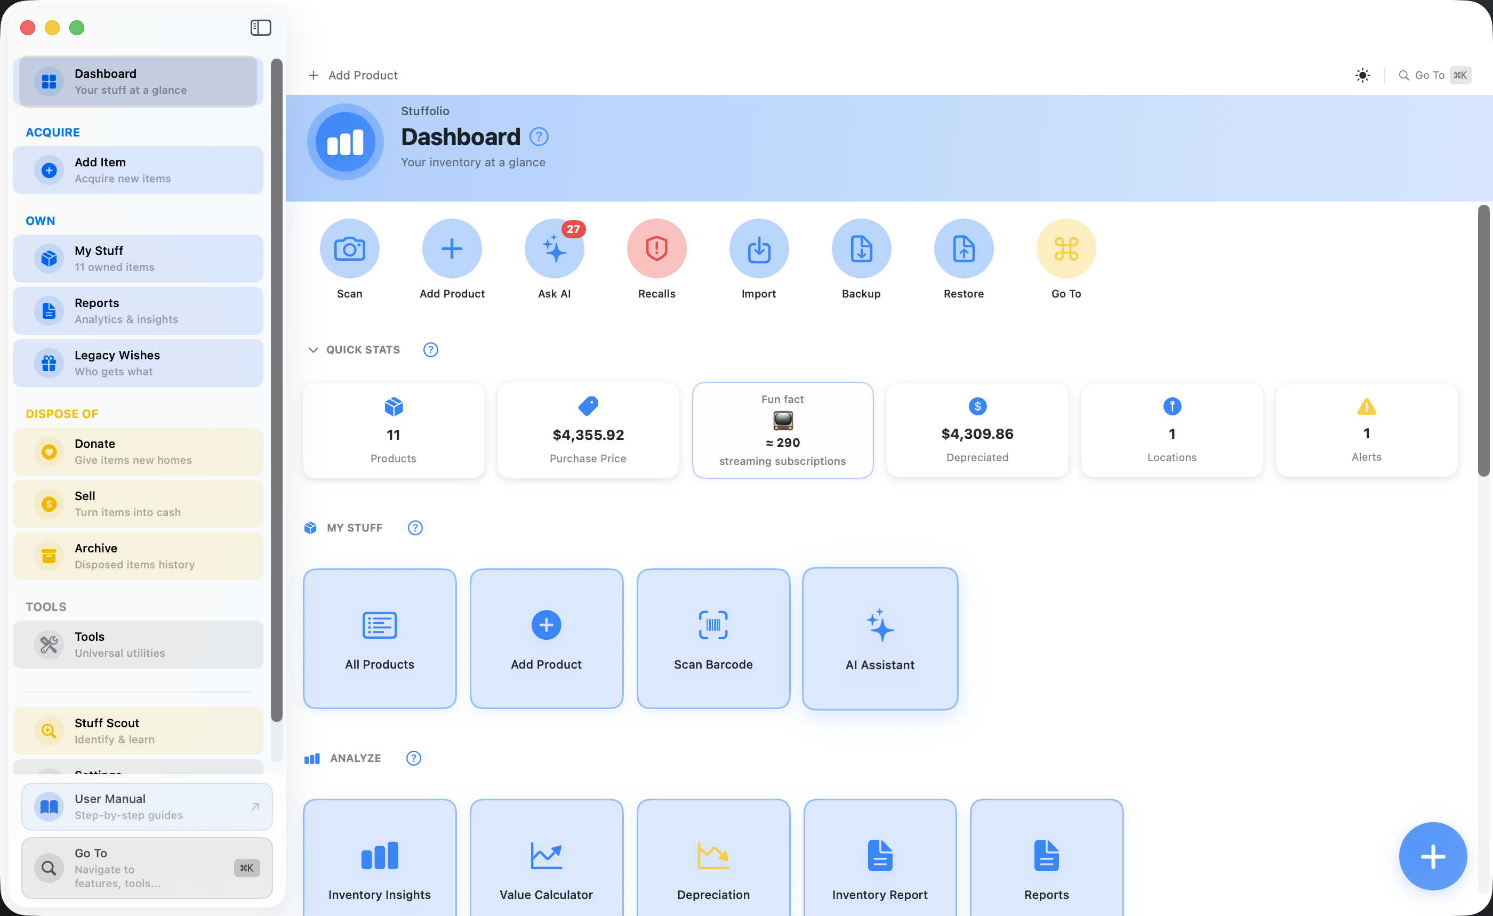Toggle light/dark appearance sun icon
Screen dimensions: 1493x916
click(1362, 75)
